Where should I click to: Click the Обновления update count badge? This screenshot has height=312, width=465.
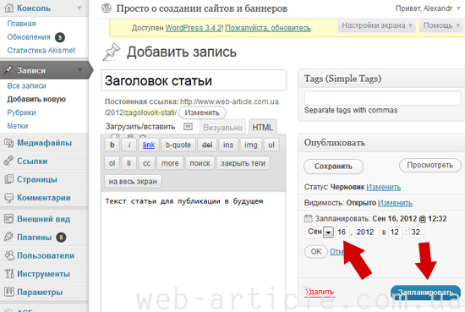click(60, 37)
